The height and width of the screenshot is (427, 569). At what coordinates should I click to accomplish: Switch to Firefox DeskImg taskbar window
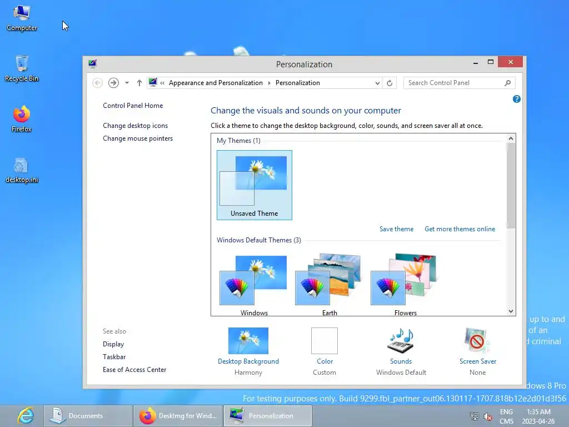click(x=177, y=416)
